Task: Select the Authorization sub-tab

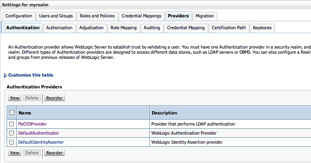Action: point(59,28)
